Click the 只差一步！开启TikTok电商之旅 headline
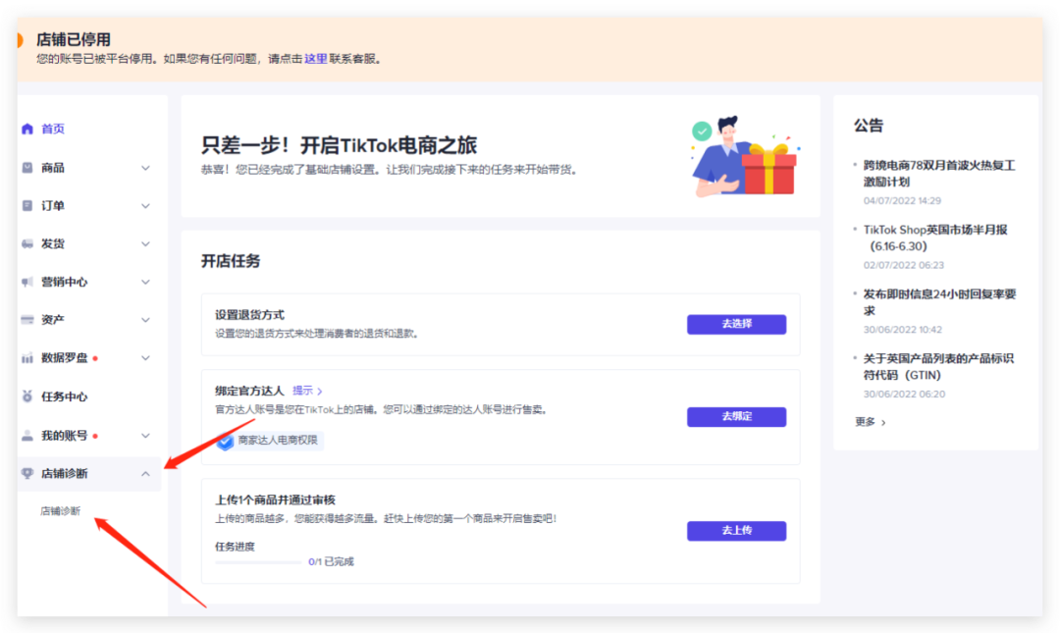The width and height of the screenshot is (1060, 633). tap(339, 144)
